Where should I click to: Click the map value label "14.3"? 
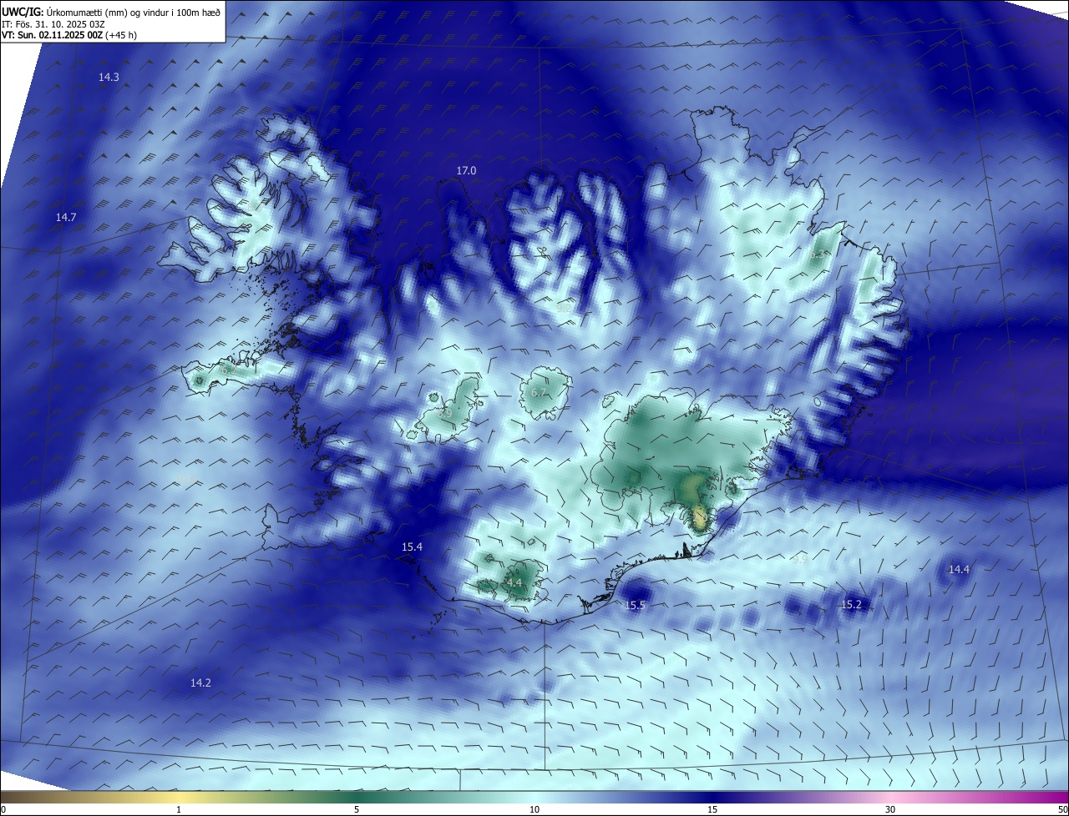(x=109, y=77)
